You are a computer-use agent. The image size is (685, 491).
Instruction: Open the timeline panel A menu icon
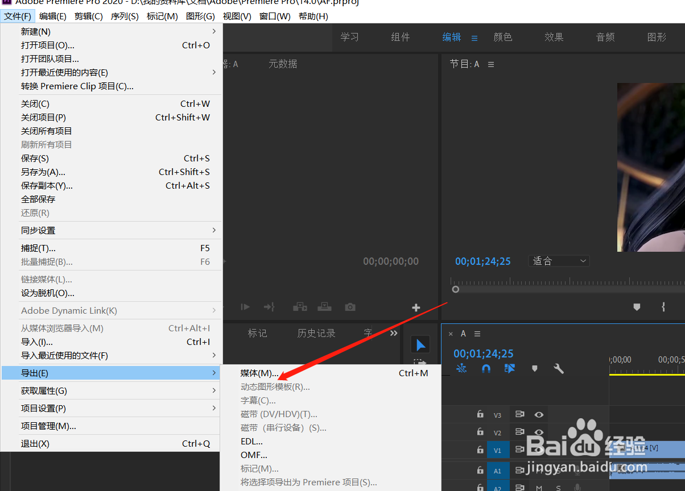point(477,334)
